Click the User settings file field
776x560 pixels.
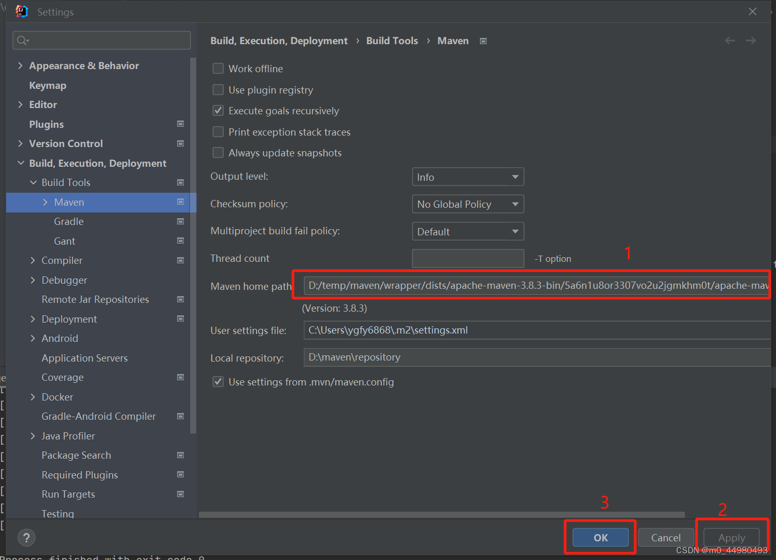click(537, 330)
